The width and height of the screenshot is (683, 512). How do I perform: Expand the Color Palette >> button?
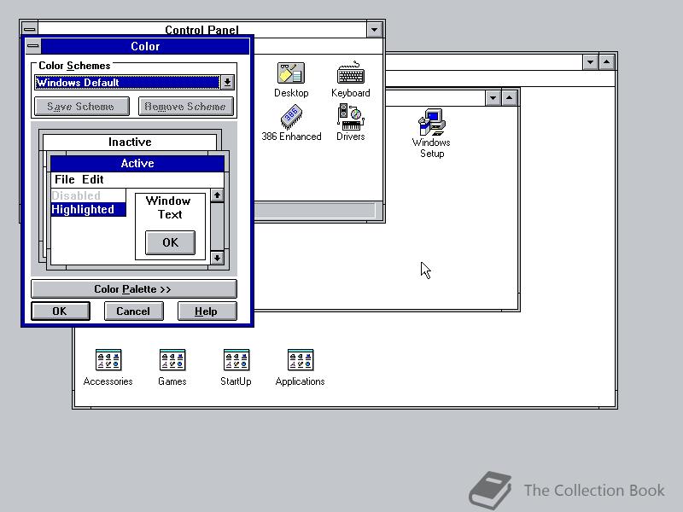[x=134, y=289]
